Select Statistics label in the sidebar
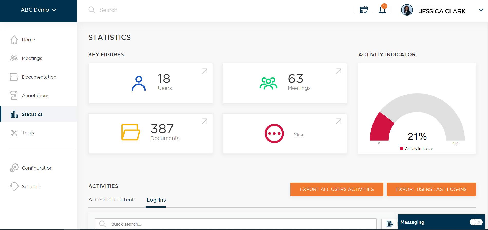 tap(32, 114)
